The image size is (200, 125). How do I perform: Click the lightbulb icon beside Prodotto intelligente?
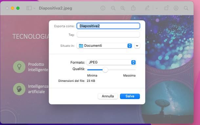(19, 67)
